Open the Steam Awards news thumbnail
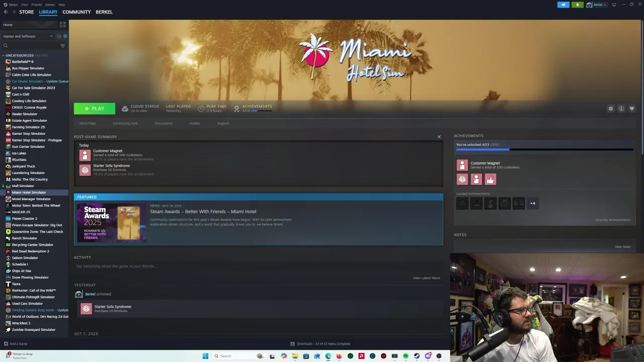This screenshot has height=362, width=644. click(x=112, y=223)
